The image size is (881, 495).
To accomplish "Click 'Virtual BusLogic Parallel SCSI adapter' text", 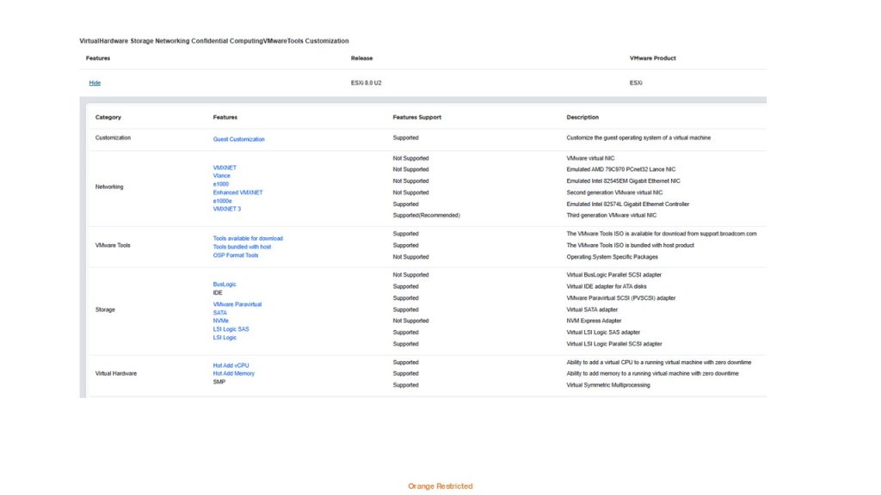I will (x=614, y=275).
